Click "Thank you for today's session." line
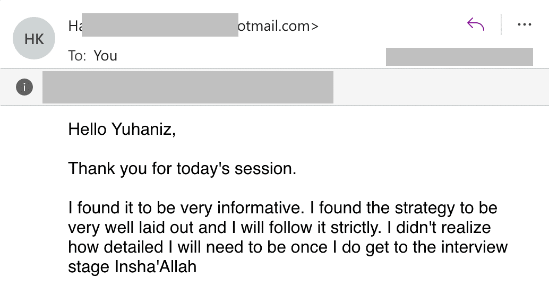 [x=182, y=169]
